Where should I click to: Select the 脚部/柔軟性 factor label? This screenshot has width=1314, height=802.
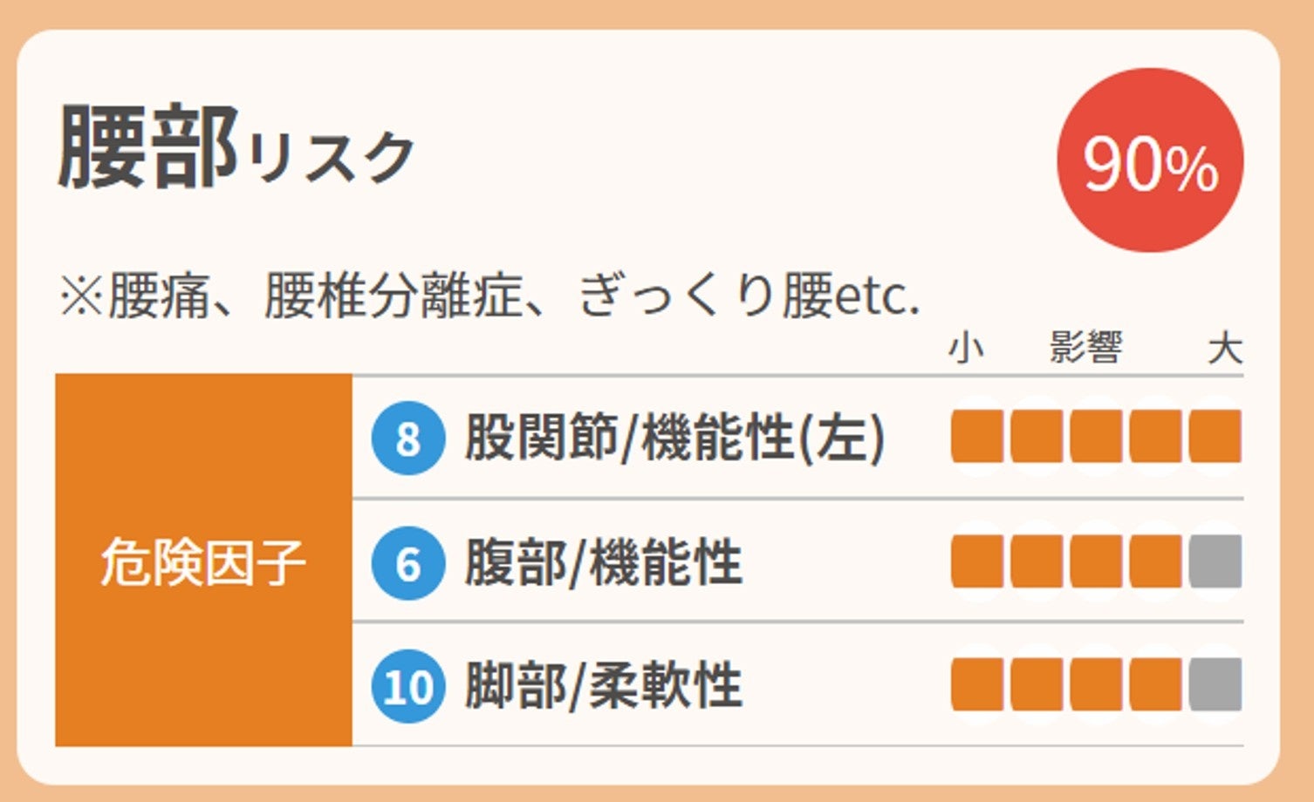pyautogui.click(x=603, y=686)
